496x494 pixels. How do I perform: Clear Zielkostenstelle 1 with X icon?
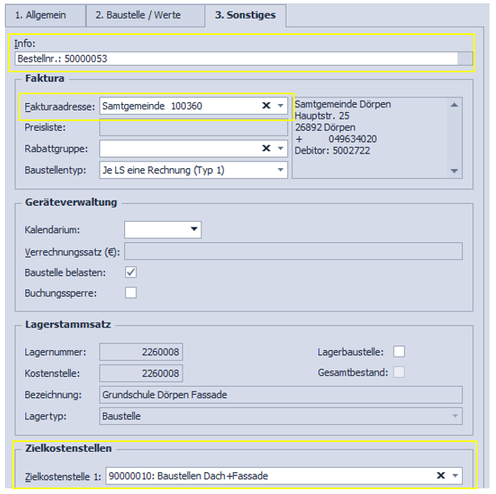[441, 475]
